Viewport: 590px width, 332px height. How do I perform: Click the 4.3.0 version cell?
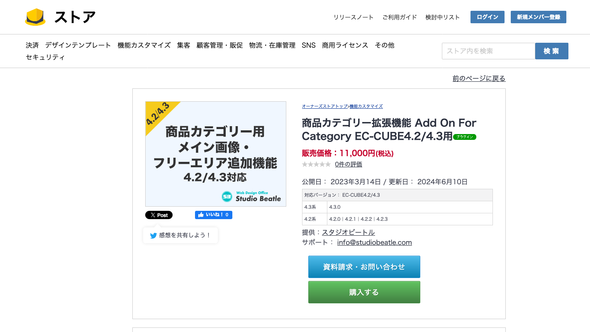click(x=410, y=207)
